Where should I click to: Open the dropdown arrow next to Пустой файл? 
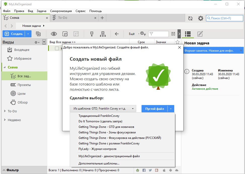pos(171,109)
